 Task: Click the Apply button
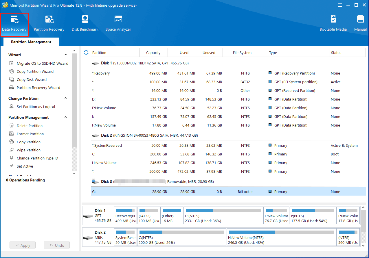tap(22, 245)
